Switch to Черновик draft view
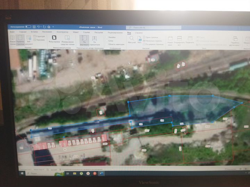 39,40
